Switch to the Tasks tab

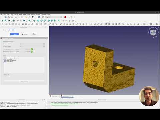pos(12,30)
